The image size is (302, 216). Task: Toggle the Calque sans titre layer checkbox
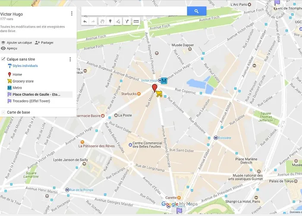coord(3,59)
